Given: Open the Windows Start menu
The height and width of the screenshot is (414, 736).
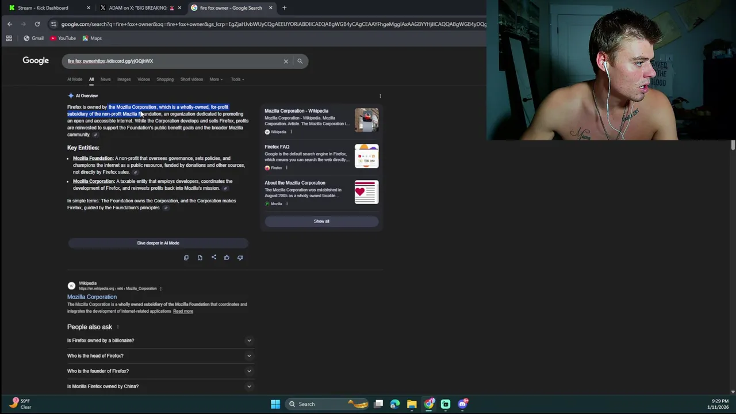Looking at the screenshot, I should point(275,404).
